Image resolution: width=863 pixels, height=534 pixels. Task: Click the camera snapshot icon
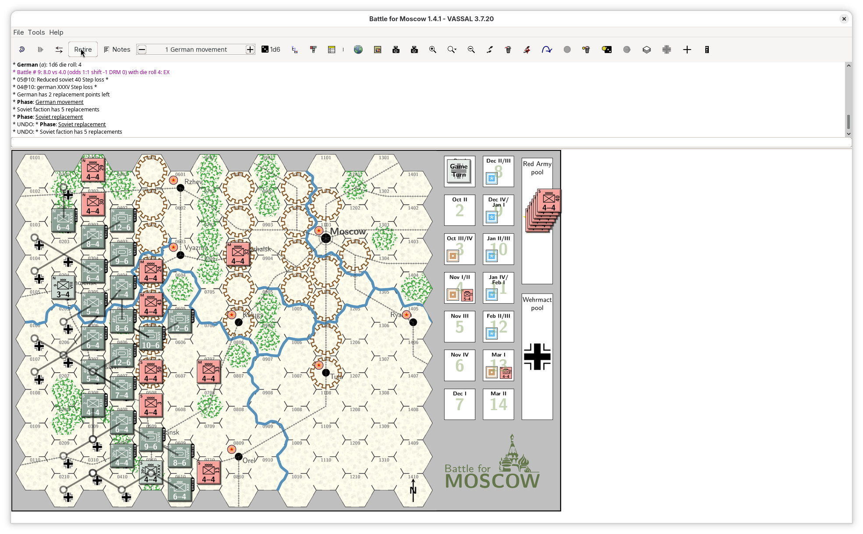tap(396, 50)
